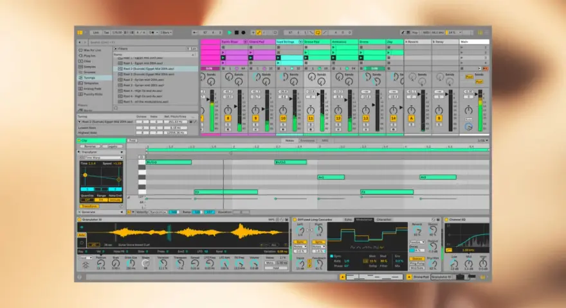Collapse the Rast 2 tuning expander arrow
Viewport: 566px width, 308px height.
[x=79, y=122]
